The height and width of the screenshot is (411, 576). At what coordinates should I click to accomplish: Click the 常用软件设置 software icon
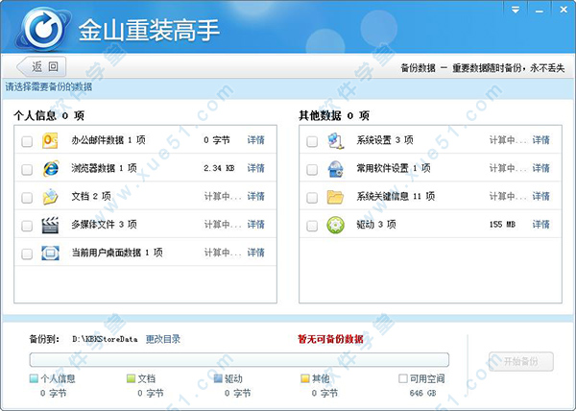[335, 169]
